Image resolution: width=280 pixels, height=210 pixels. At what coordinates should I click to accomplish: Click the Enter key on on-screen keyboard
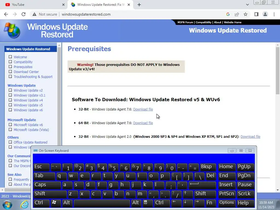coord(202,185)
